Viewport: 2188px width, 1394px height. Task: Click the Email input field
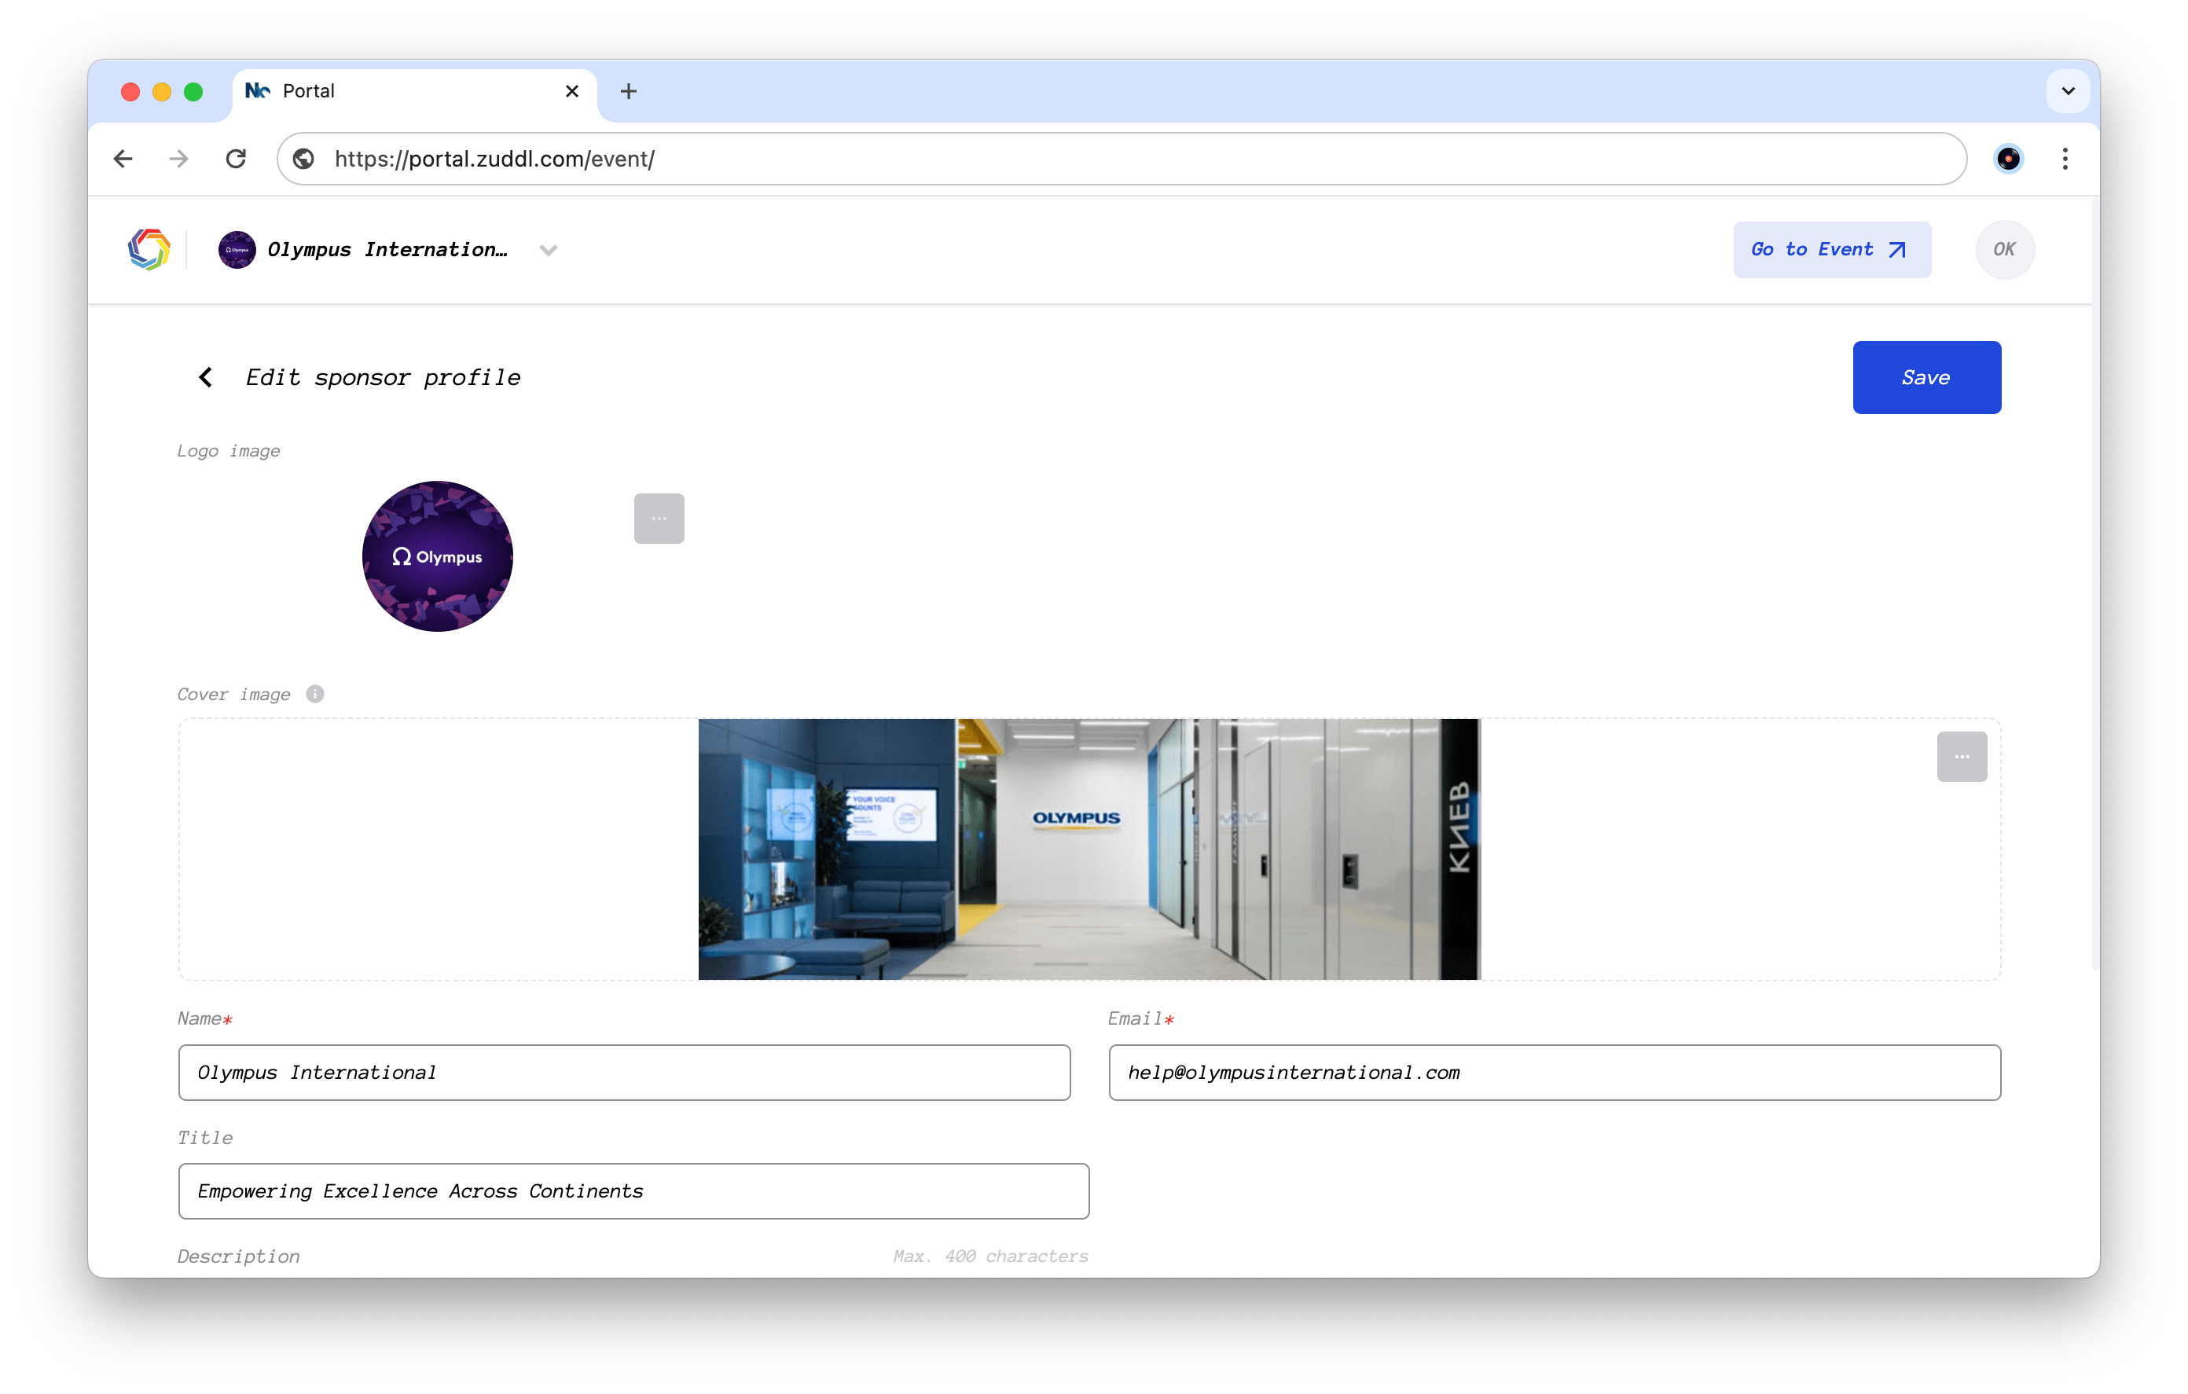tap(1554, 1073)
